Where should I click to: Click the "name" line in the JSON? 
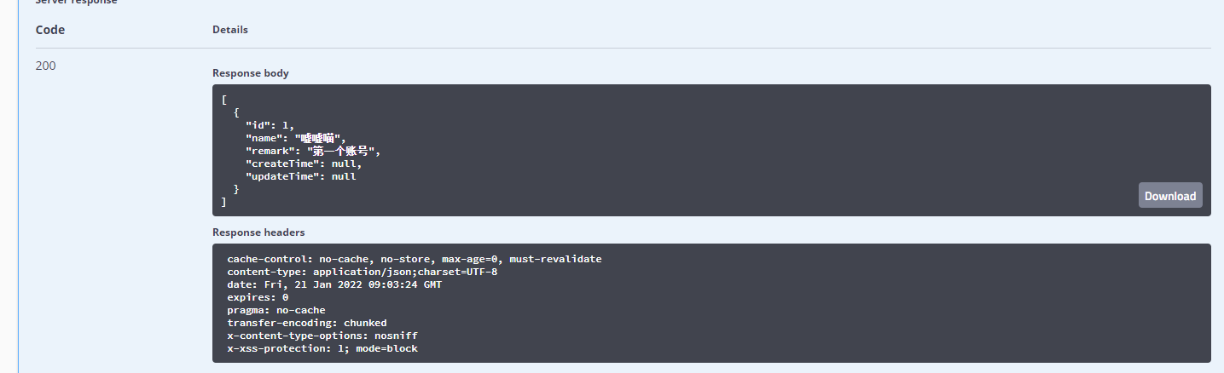pyautogui.click(x=295, y=138)
